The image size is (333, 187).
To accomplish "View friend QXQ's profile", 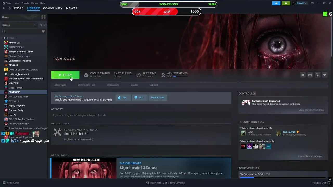I will pyautogui.click(x=250, y=132).
